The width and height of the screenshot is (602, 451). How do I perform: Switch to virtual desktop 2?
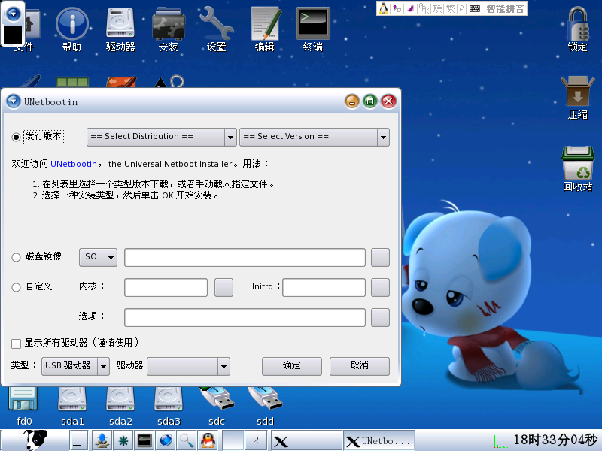256,440
